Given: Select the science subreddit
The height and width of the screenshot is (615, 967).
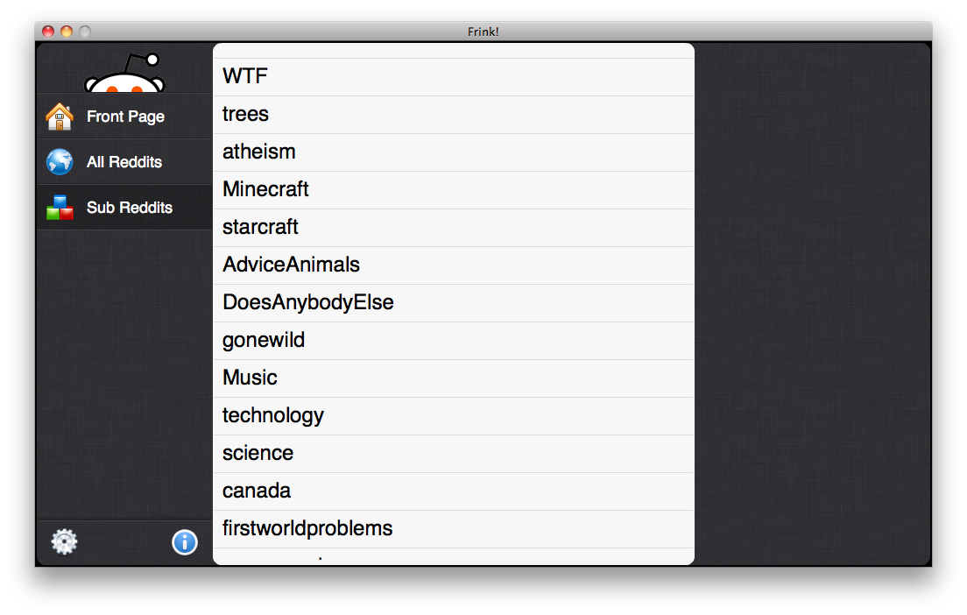Looking at the screenshot, I should point(454,454).
